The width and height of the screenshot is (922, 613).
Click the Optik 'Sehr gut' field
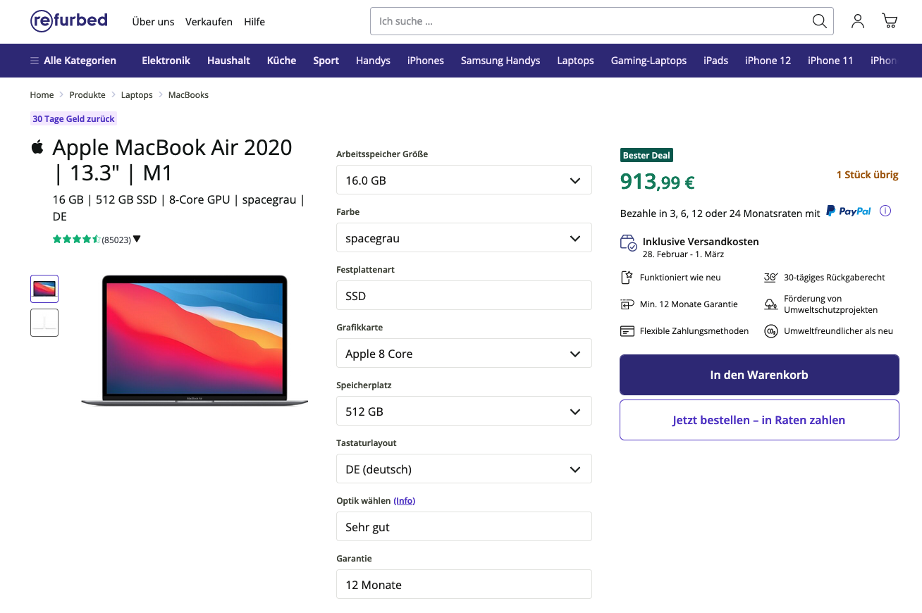pyautogui.click(x=464, y=526)
